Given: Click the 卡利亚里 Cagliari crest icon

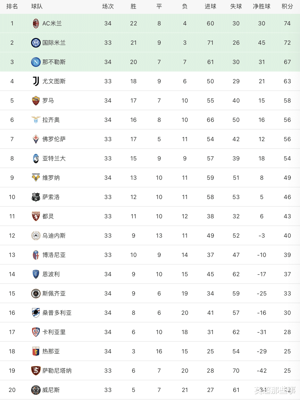Looking at the screenshot, I should pos(36,332).
